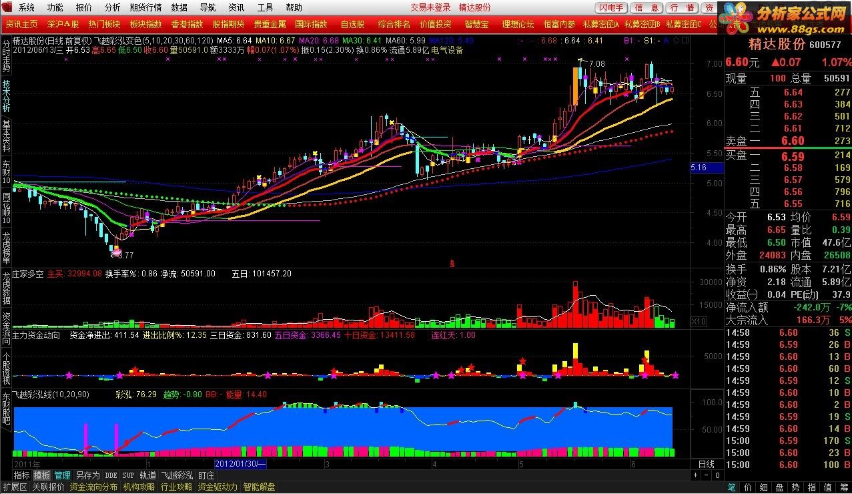This screenshot has width=852, height=494.
Task: Open 理想论坛 in red toolbar
Action: point(518,24)
